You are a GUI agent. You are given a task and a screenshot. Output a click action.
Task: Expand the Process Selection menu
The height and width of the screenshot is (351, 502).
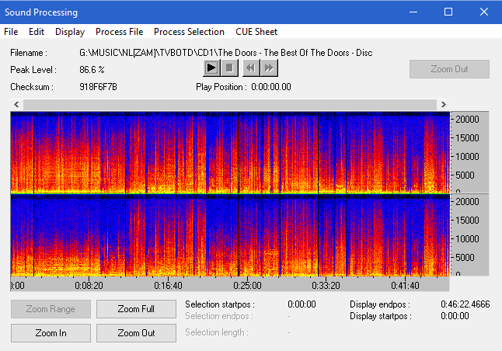[189, 32]
